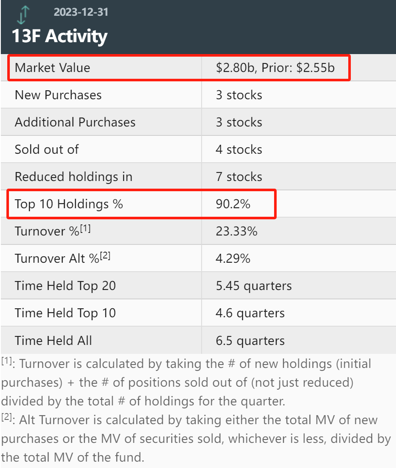Click the Alt Turnover footnote explanation text
396x468 pixels.
[196, 439]
